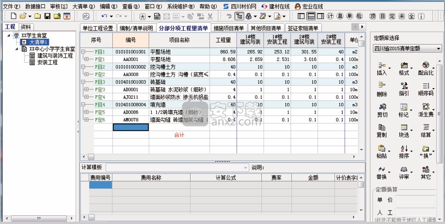Open 四川材价网 link

click(x=240, y=6)
